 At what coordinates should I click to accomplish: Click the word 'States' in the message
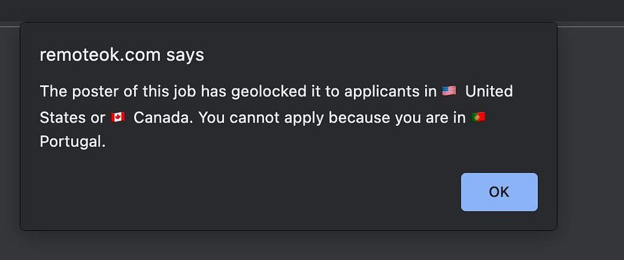[x=61, y=117]
